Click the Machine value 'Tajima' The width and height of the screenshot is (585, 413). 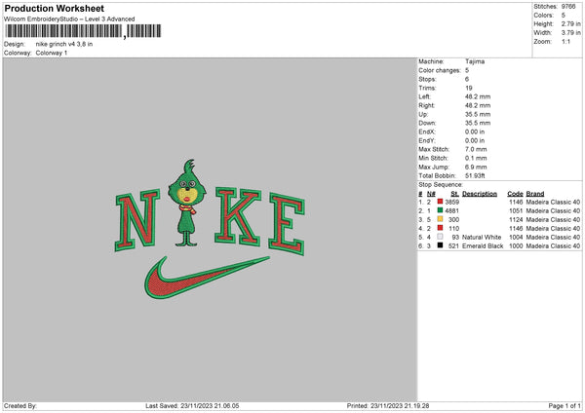(x=475, y=61)
